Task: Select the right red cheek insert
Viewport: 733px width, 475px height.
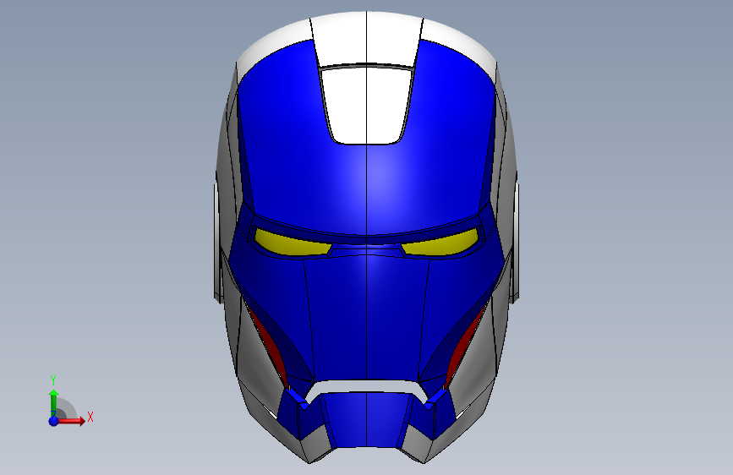Action: click(466, 344)
